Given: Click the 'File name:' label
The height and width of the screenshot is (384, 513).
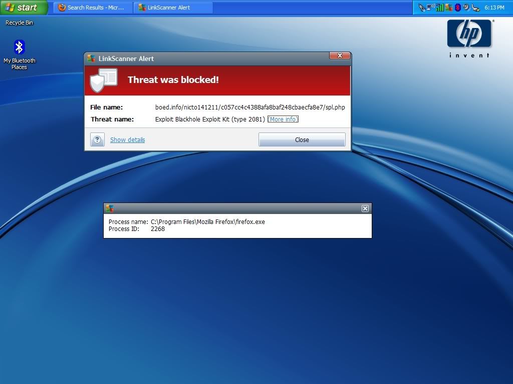Looking at the screenshot, I should click(x=107, y=107).
